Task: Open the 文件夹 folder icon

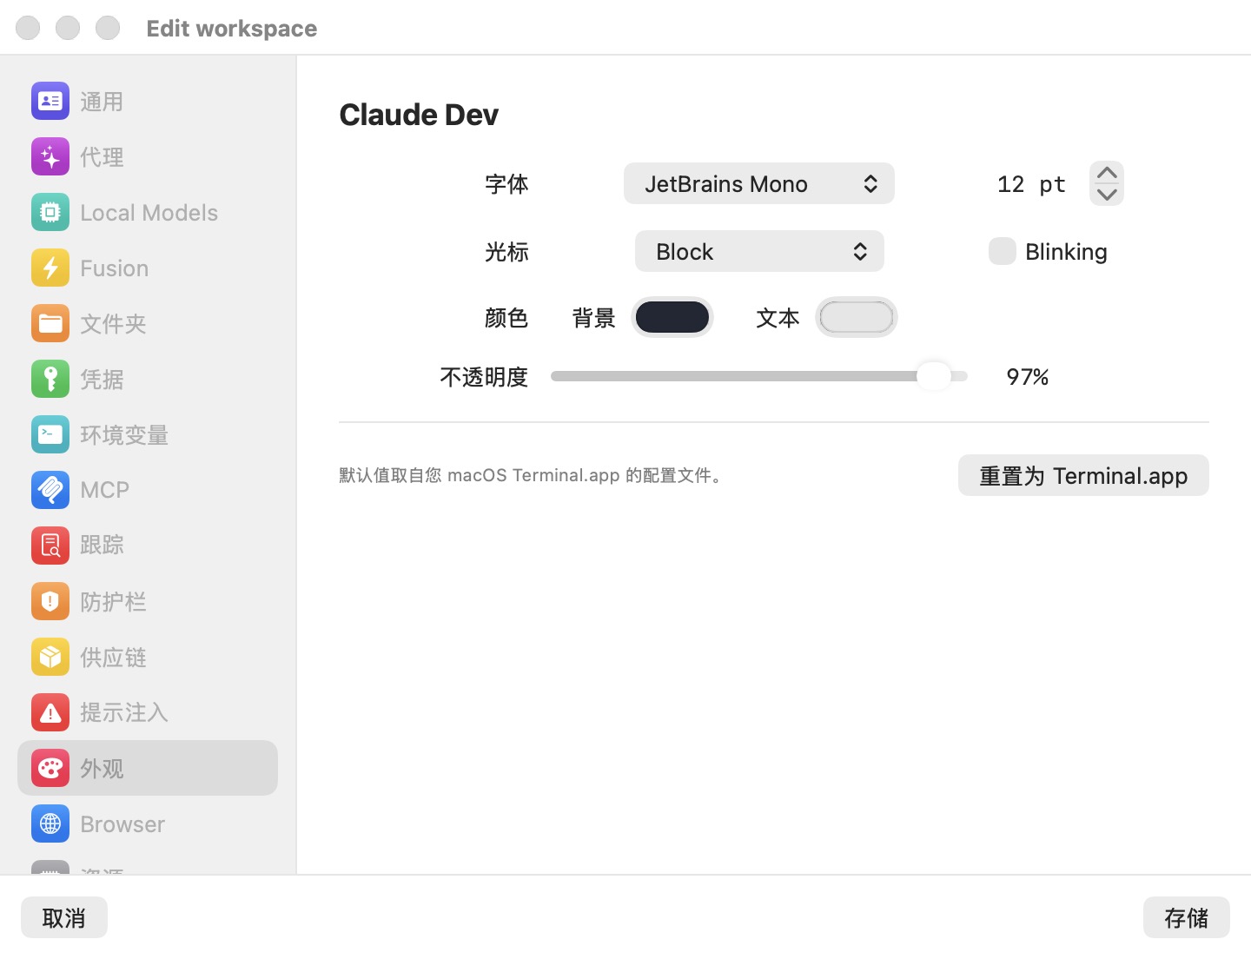Action: point(50,324)
